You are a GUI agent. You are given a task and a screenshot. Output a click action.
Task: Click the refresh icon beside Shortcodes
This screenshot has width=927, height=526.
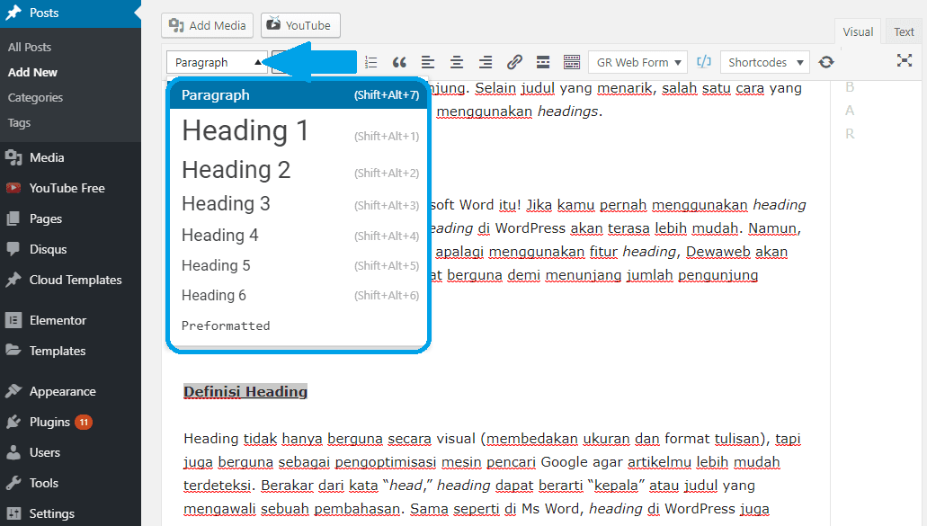826,62
